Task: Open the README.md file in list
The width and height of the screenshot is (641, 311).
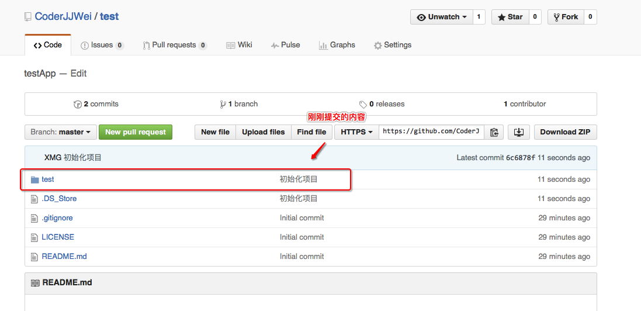Action: coord(64,256)
